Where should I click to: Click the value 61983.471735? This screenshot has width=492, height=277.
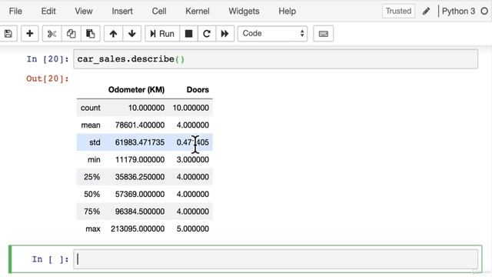(140, 142)
